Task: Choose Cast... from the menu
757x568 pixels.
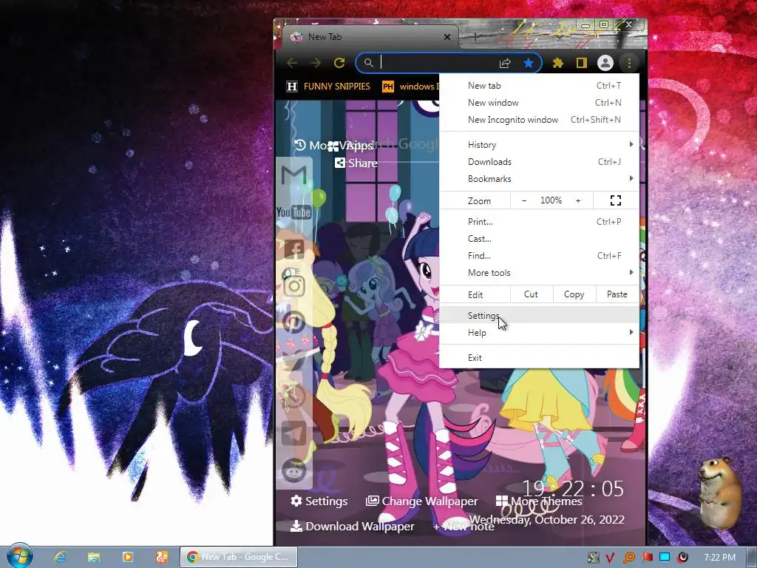Action: [539, 239]
